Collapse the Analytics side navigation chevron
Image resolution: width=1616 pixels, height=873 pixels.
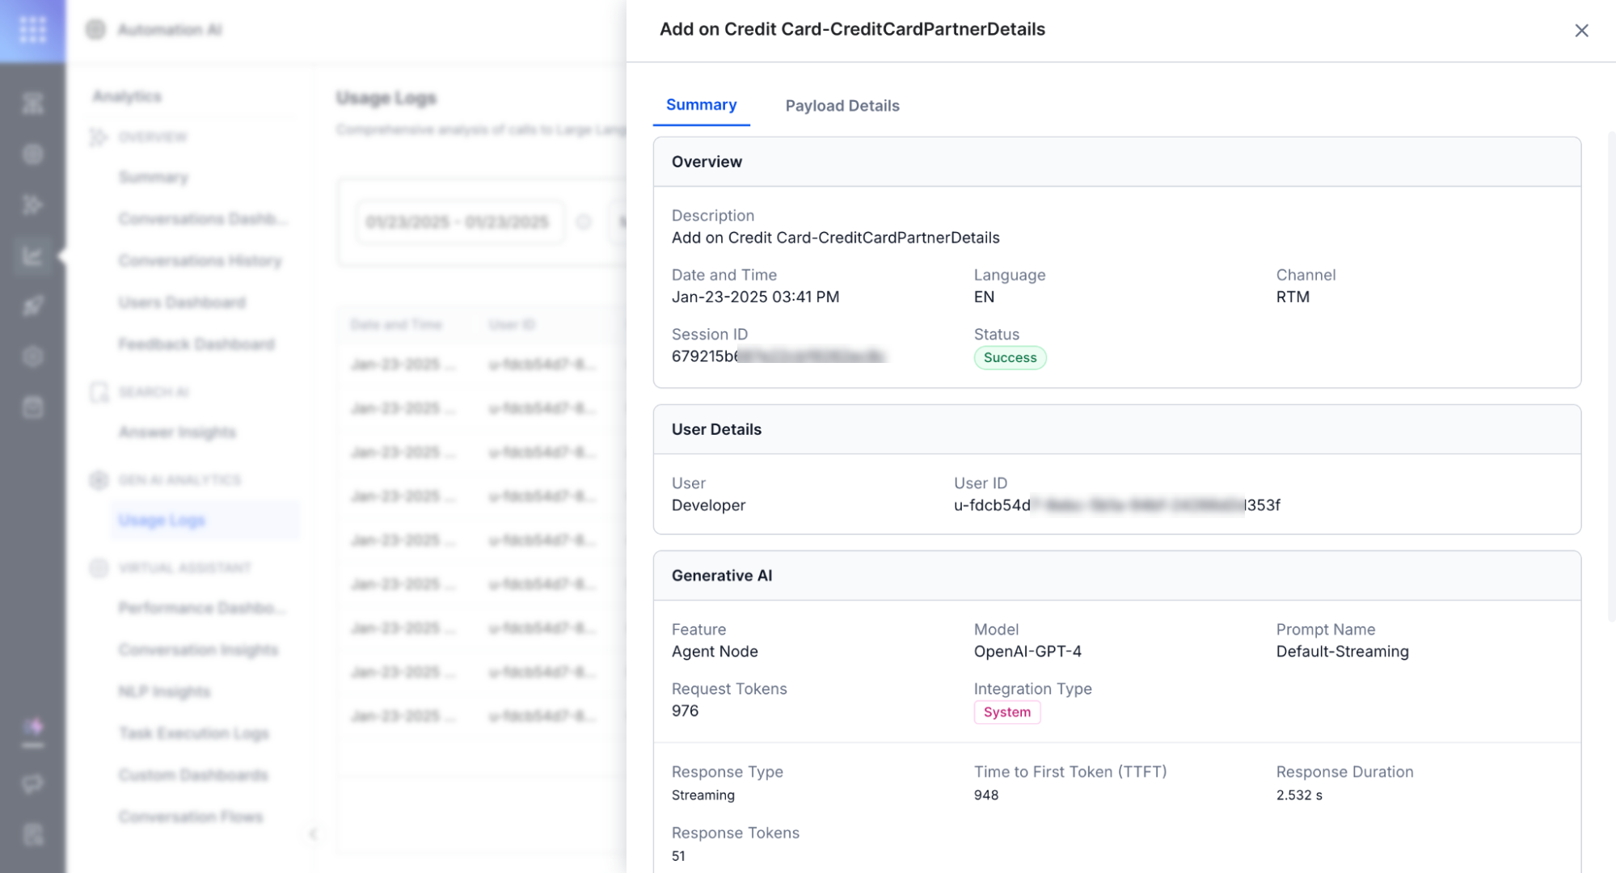[313, 833]
